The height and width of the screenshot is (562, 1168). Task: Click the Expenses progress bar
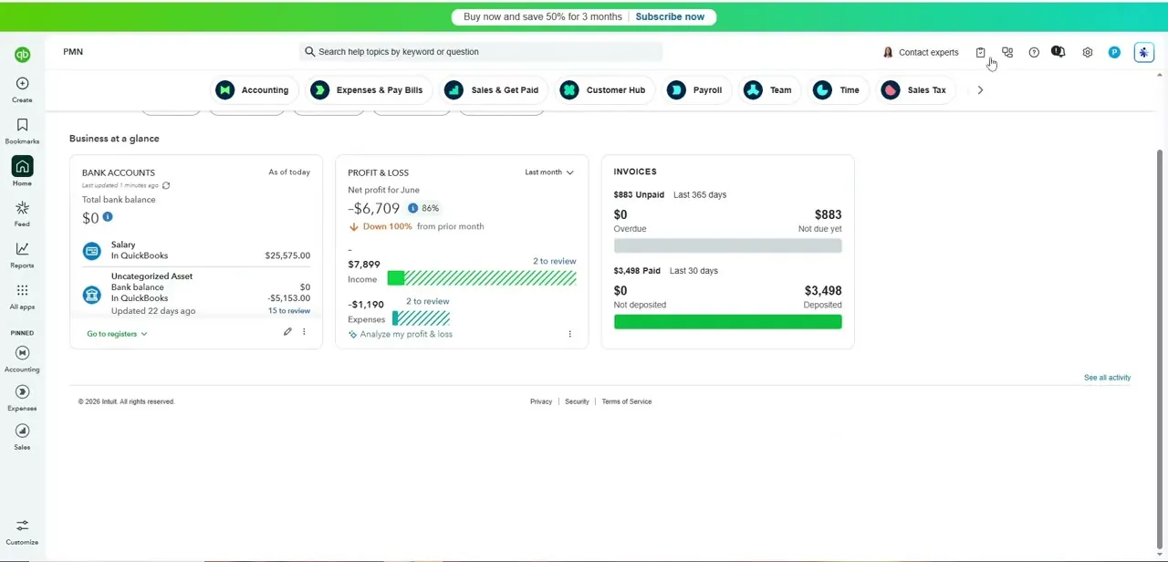422,318
